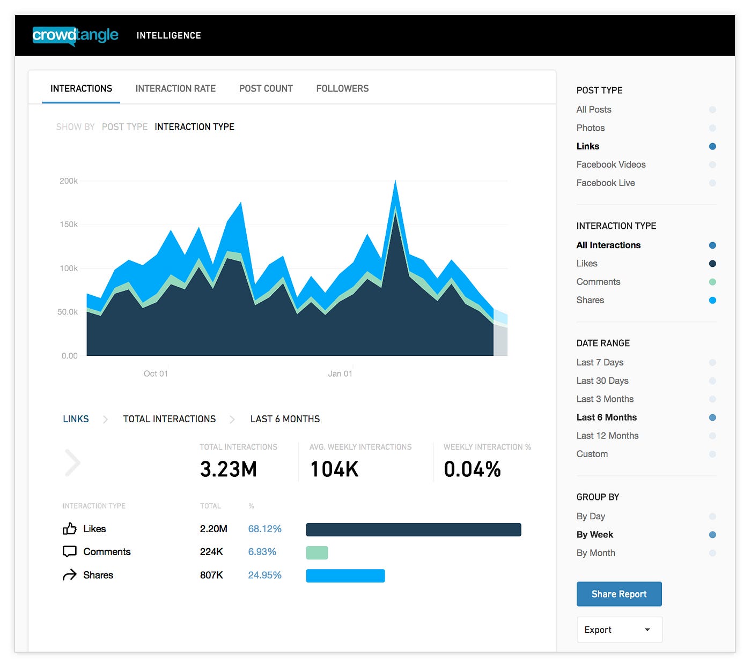Select the Links radio dot

pos(712,146)
